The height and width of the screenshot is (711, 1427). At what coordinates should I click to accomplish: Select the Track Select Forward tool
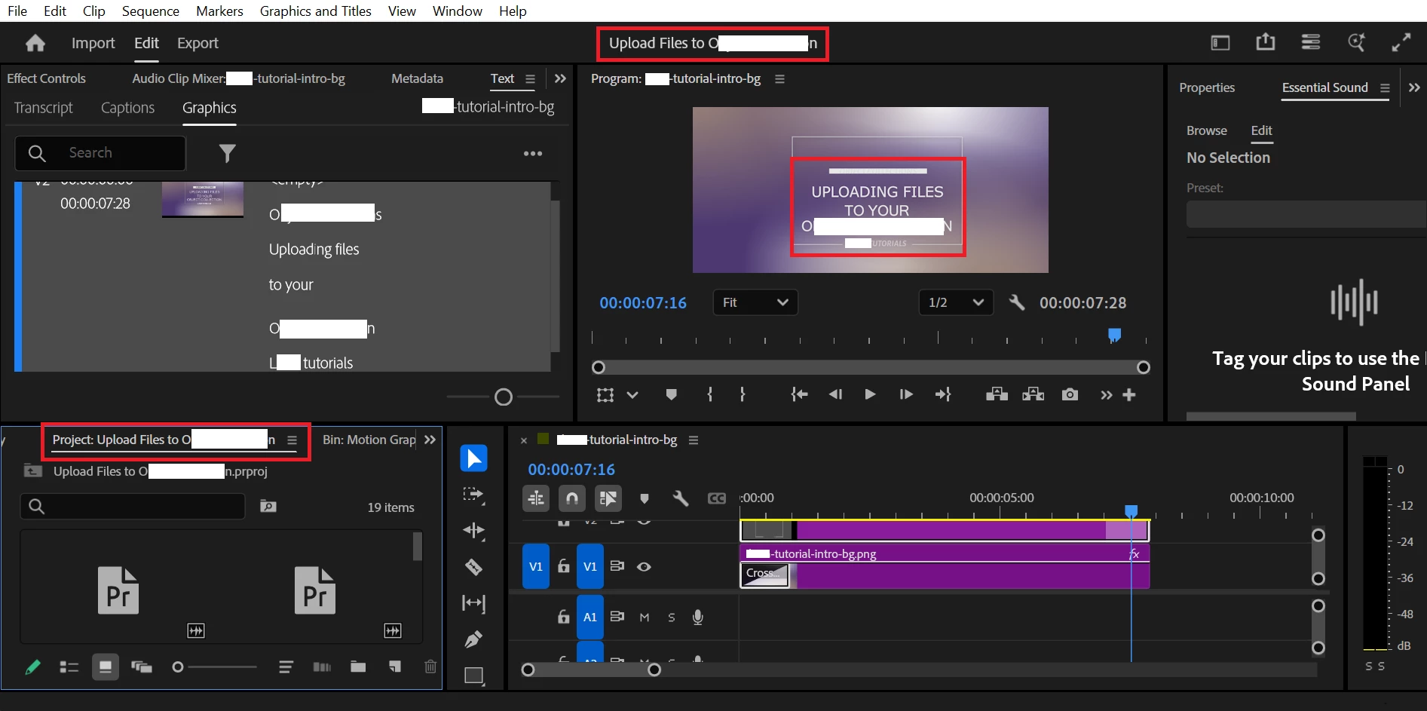click(473, 495)
